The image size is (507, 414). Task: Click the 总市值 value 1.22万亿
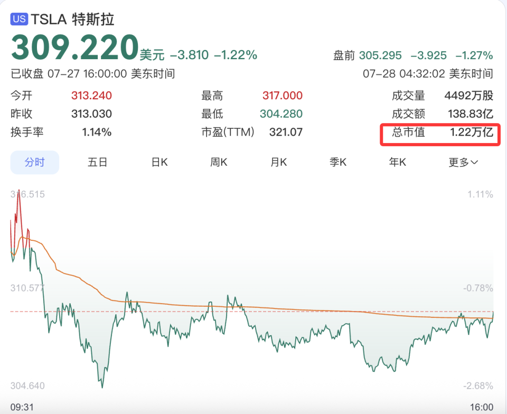coord(472,132)
